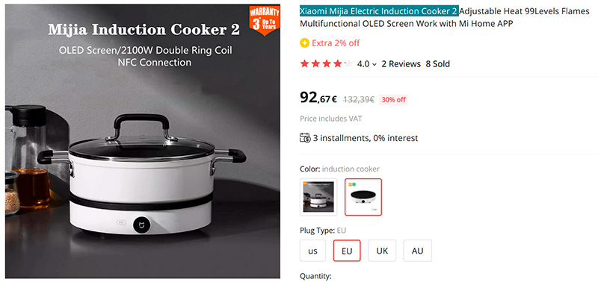Open the main Mijia Induction Cooker 2 product image
This screenshot has height=282, width=598.
[143, 141]
